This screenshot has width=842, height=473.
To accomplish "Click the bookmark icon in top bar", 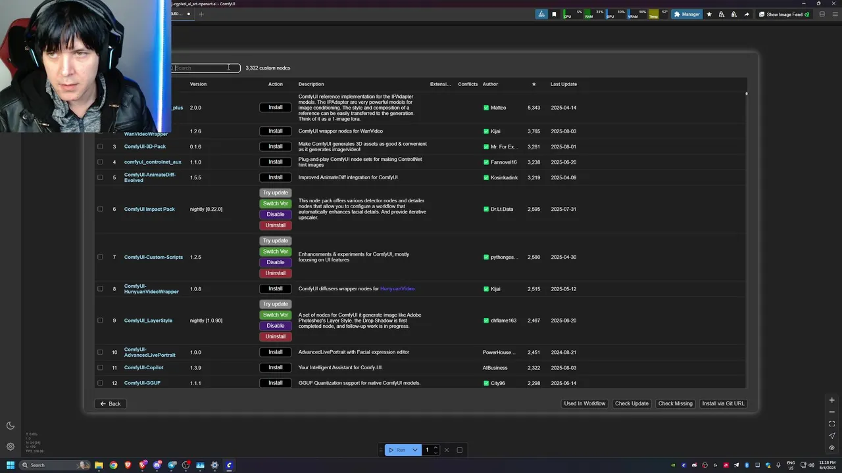I will click(x=554, y=14).
